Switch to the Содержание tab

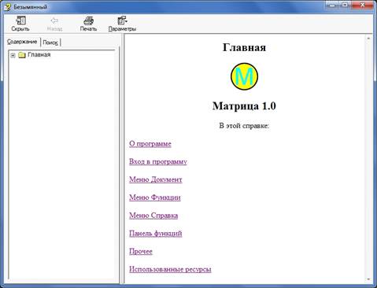point(22,42)
